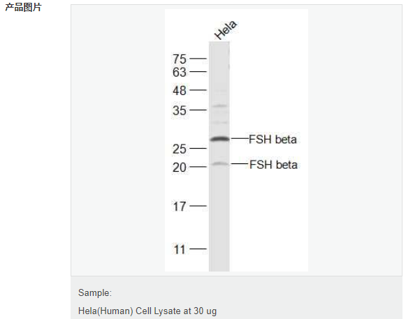The width and height of the screenshot is (406, 319).
Task: Click the 48 kDa marker label
Action: [x=180, y=91]
